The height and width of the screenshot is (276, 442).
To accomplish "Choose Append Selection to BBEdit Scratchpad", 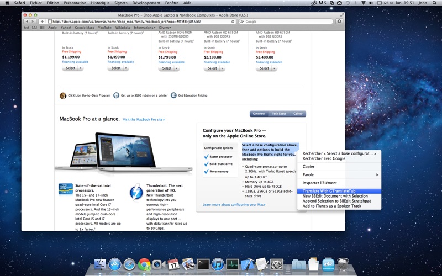I will (x=339, y=201).
